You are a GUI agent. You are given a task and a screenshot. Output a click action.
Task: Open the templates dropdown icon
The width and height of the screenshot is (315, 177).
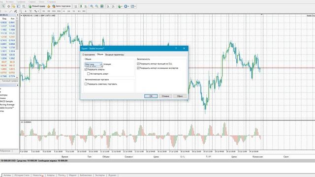tap(133, 6)
